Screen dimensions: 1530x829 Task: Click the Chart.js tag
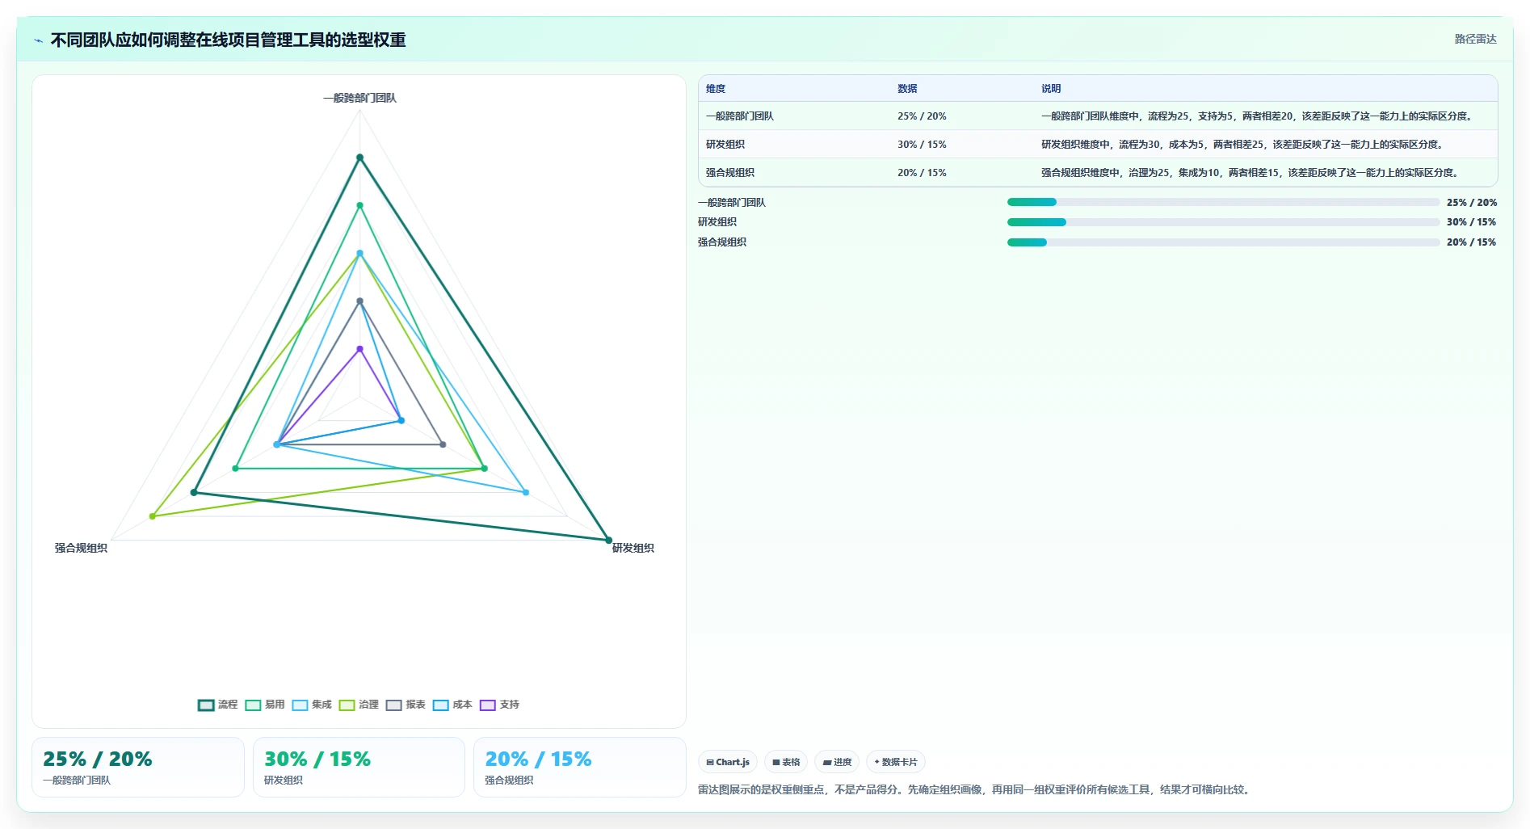pos(728,762)
